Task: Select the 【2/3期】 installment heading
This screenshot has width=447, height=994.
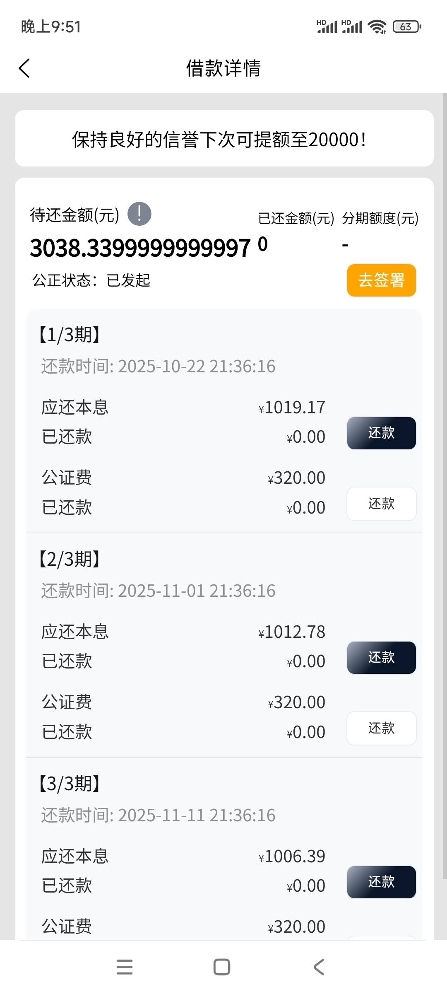Action: pos(70,559)
